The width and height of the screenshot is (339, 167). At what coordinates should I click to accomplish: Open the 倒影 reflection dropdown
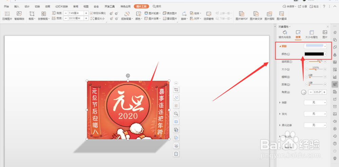pos(315,102)
